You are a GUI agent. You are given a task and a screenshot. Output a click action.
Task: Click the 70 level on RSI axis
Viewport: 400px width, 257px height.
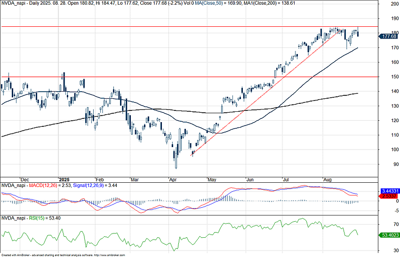click(396, 224)
